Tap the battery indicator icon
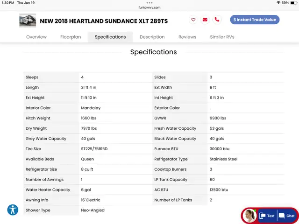 (x=294, y=3)
